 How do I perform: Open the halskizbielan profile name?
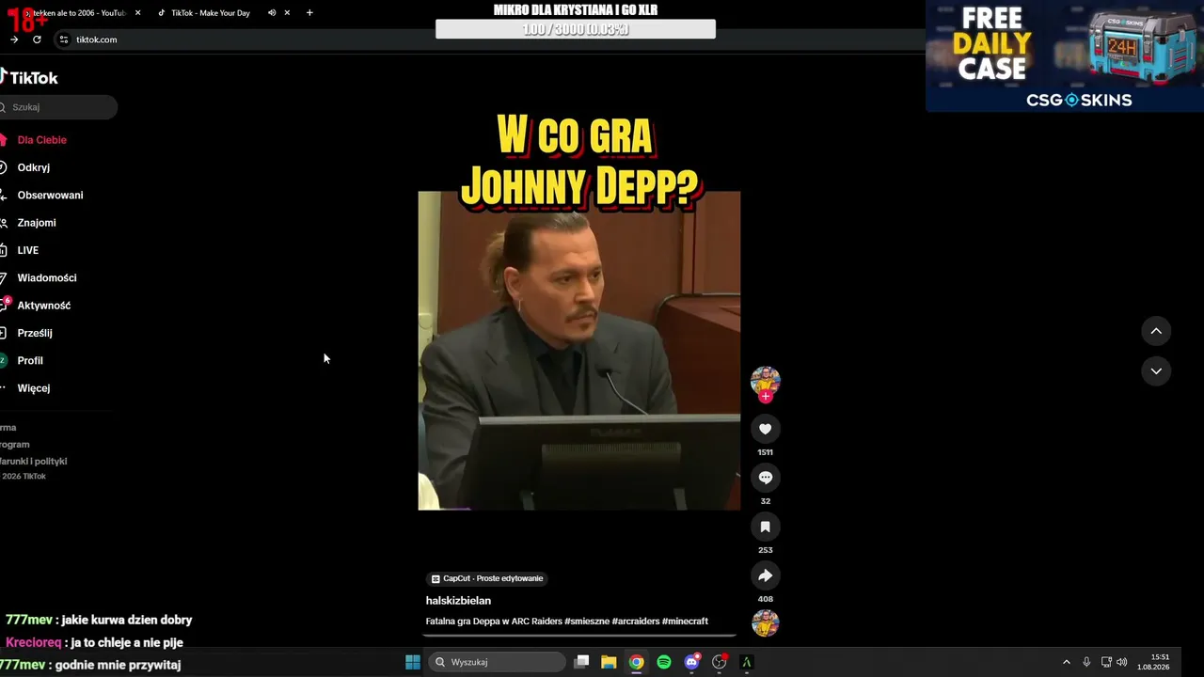point(458,601)
